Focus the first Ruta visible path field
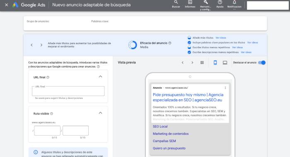Viewport: 290px width, 157px height. click(47, 131)
